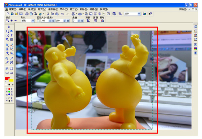Image resolution: width=202 pixels, height=139 pixels.
Task: Click the Cut scissors icon
Action: pyautogui.click(x=48, y=14)
